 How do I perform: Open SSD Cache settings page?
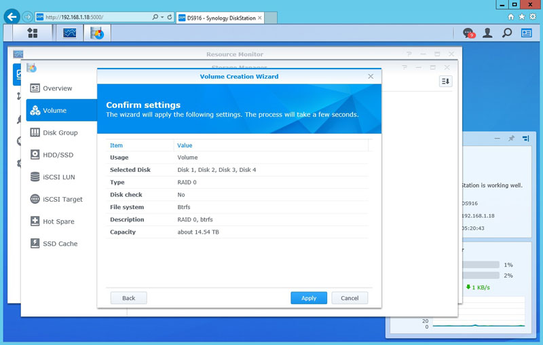pyautogui.click(x=60, y=243)
